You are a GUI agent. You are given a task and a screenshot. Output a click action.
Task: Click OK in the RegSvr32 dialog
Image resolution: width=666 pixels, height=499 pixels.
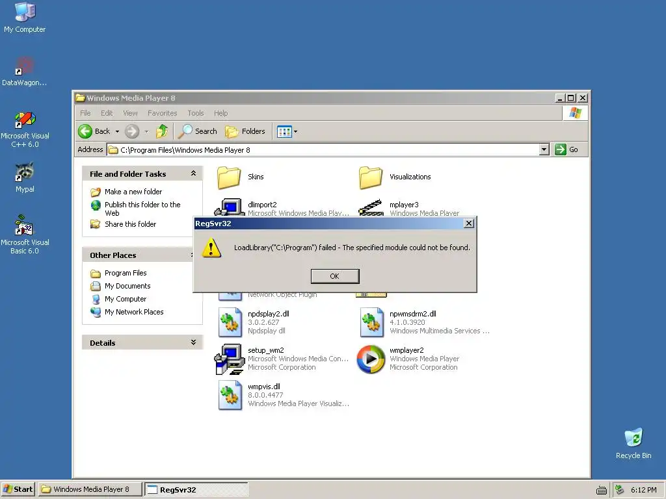pyautogui.click(x=335, y=276)
